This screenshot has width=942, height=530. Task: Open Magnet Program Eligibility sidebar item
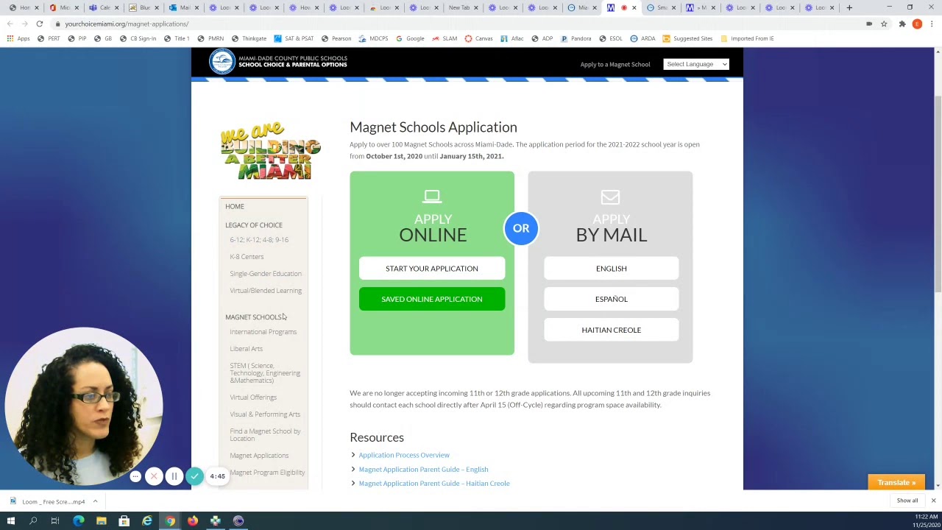pyautogui.click(x=267, y=473)
